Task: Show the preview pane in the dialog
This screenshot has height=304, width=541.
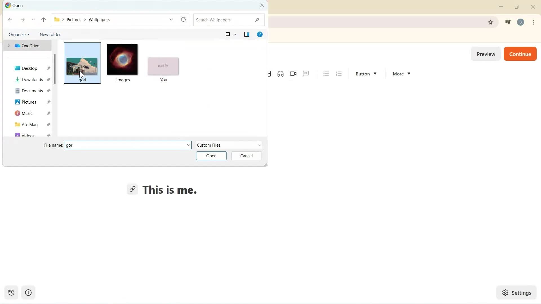Action: pyautogui.click(x=247, y=34)
